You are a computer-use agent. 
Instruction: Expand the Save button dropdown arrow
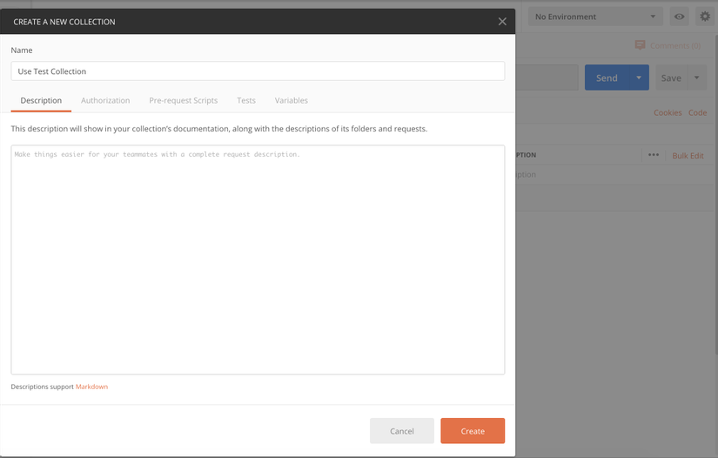click(x=697, y=77)
